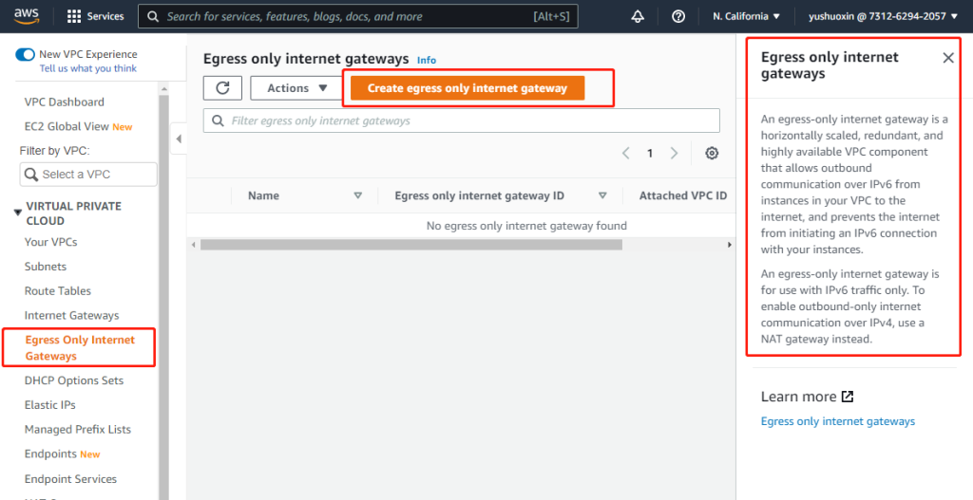973x500 pixels.
Task: Open the Egress only internet gateways learn more link
Action: [837, 421]
